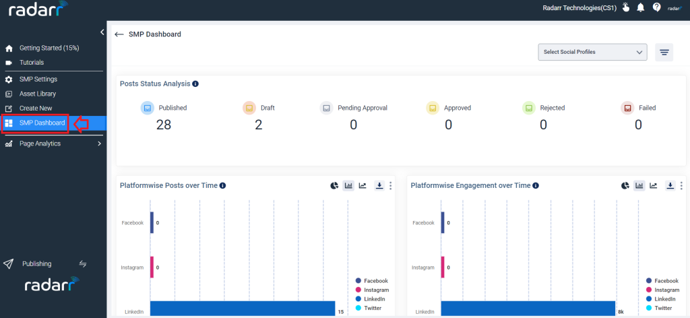Click the back arrow beside SMP Dashboard
The height and width of the screenshot is (318, 690).
coord(119,34)
